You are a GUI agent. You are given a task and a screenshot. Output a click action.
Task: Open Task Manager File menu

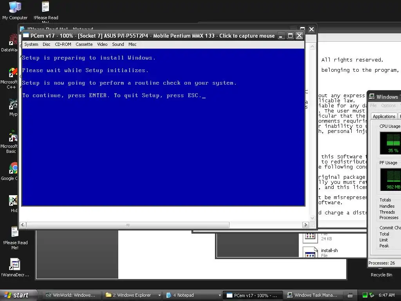coord(373,105)
